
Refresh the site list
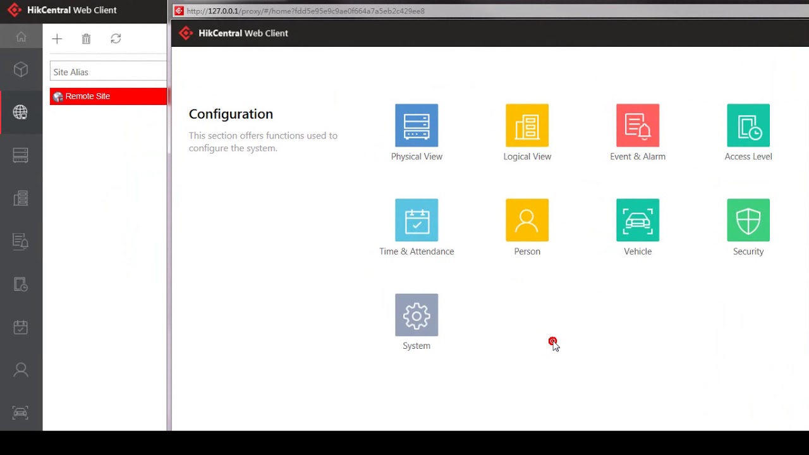pyautogui.click(x=116, y=39)
